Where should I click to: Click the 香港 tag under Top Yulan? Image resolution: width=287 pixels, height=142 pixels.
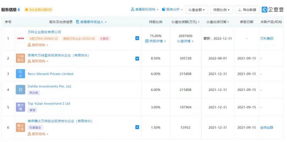32,110
